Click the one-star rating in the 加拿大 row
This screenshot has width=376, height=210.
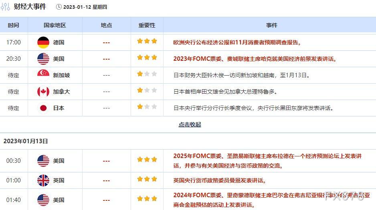pyautogui.click(x=147, y=90)
